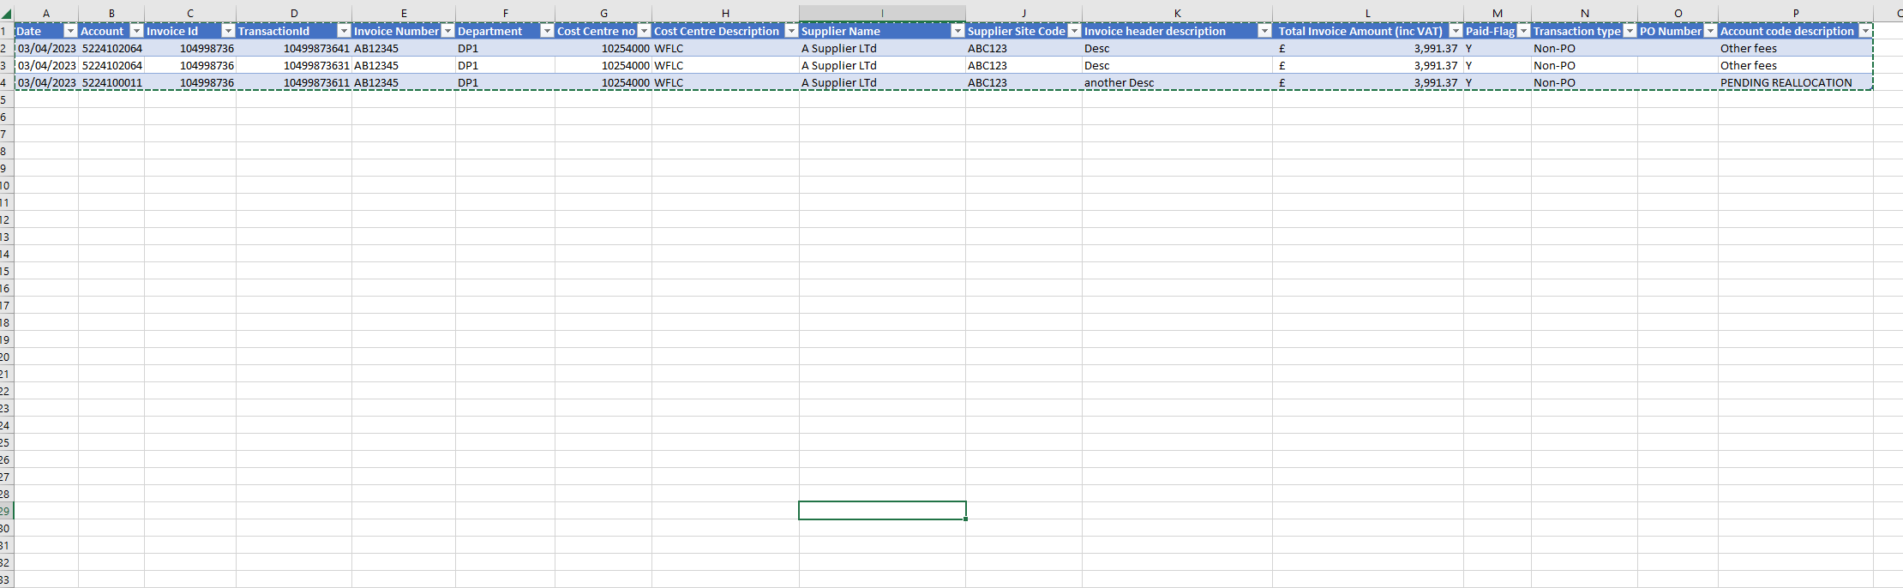The height and width of the screenshot is (588, 1903).
Task: Select 'AB12345' invoice number in row 3
Action: tap(404, 65)
